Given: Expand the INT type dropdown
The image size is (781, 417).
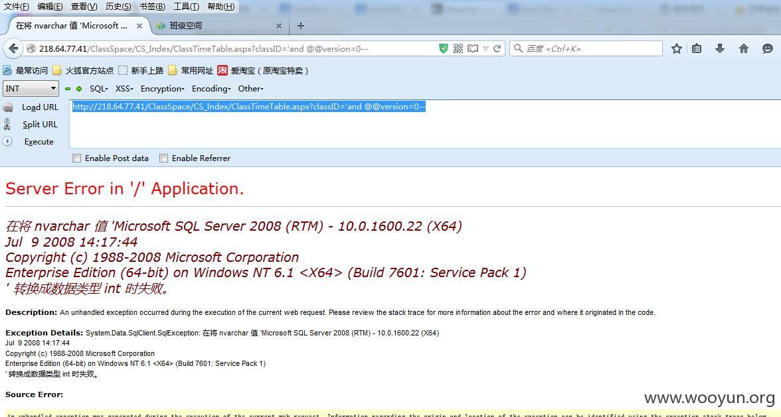Looking at the screenshot, I should [31, 88].
